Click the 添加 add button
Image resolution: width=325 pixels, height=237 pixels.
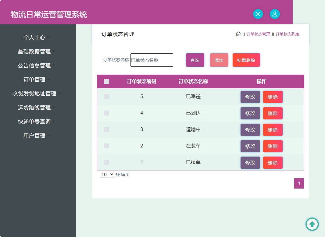(x=219, y=60)
